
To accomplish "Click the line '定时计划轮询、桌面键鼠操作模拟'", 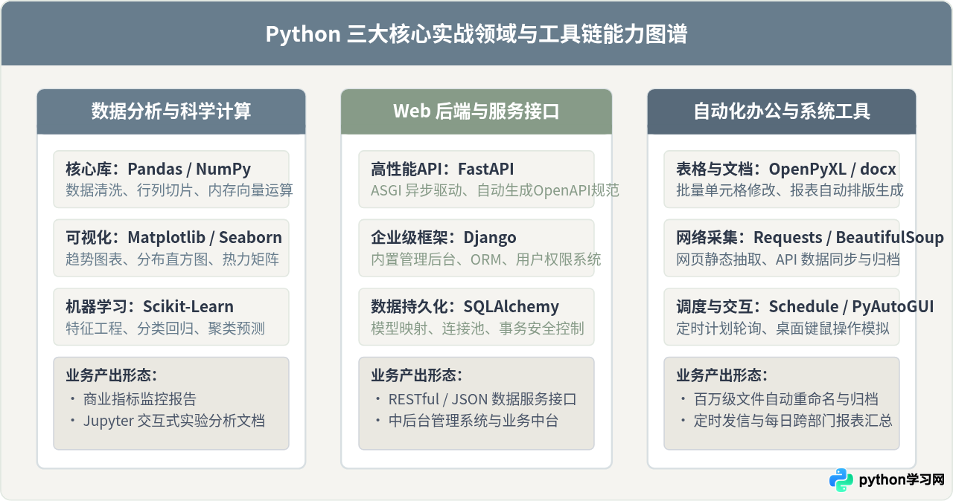I will click(783, 328).
